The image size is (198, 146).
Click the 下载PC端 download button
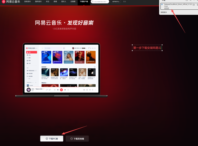[x=52, y=139]
